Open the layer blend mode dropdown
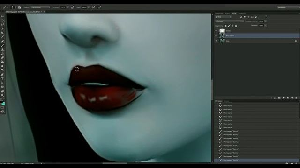Screen dimensions: 300x168 229,21
